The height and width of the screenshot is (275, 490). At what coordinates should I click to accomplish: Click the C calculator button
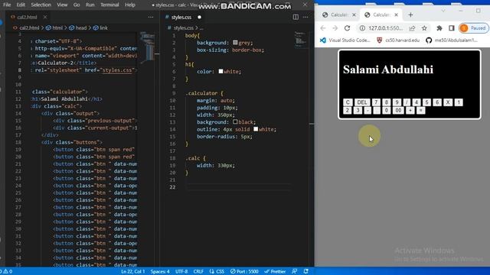pyautogui.click(x=348, y=102)
